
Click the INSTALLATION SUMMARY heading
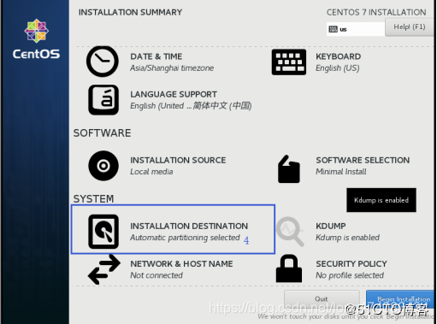tap(130, 12)
